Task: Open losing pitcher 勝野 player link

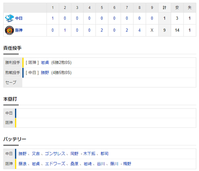Action: [45, 72]
